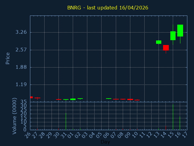Click the green candlestick for day 13
Image resolution: width=194 pixels, height=146 pixels.
(159, 42)
